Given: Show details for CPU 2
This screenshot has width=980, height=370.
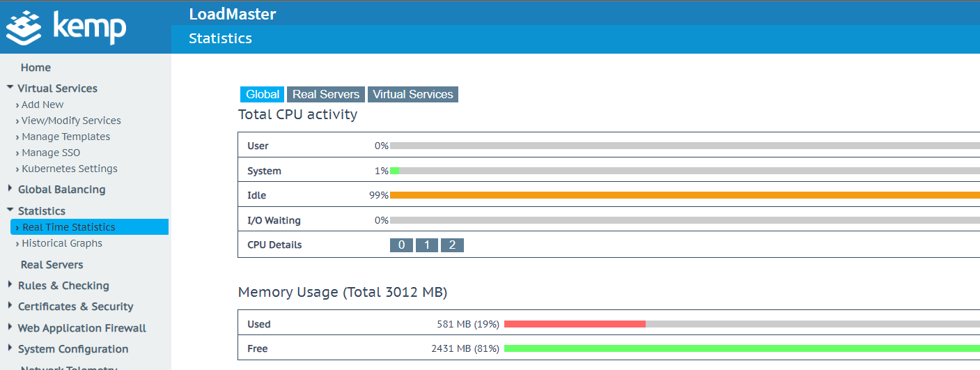Looking at the screenshot, I should (x=452, y=245).
